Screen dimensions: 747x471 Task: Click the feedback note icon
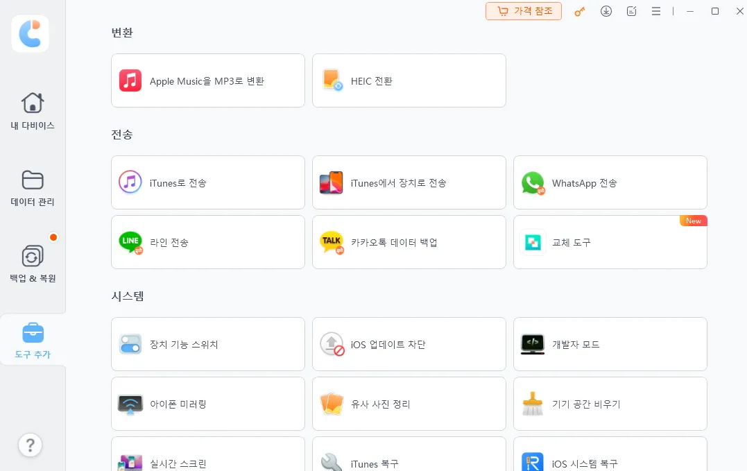pyautogui.click(x=632, y=11)
